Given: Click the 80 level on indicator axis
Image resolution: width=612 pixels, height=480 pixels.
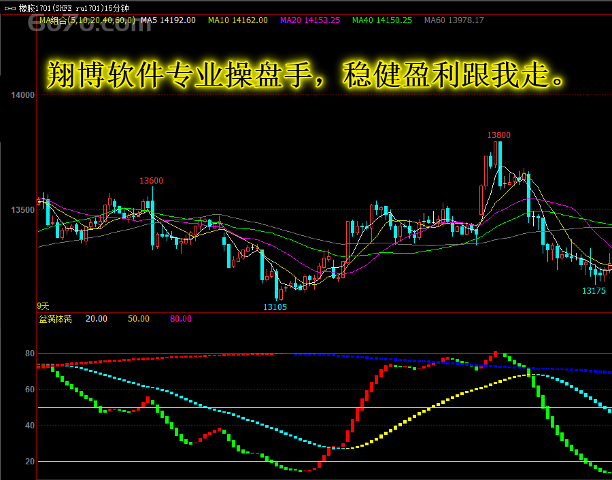Looking at the screenshot, I should click(x=30, y=354).
